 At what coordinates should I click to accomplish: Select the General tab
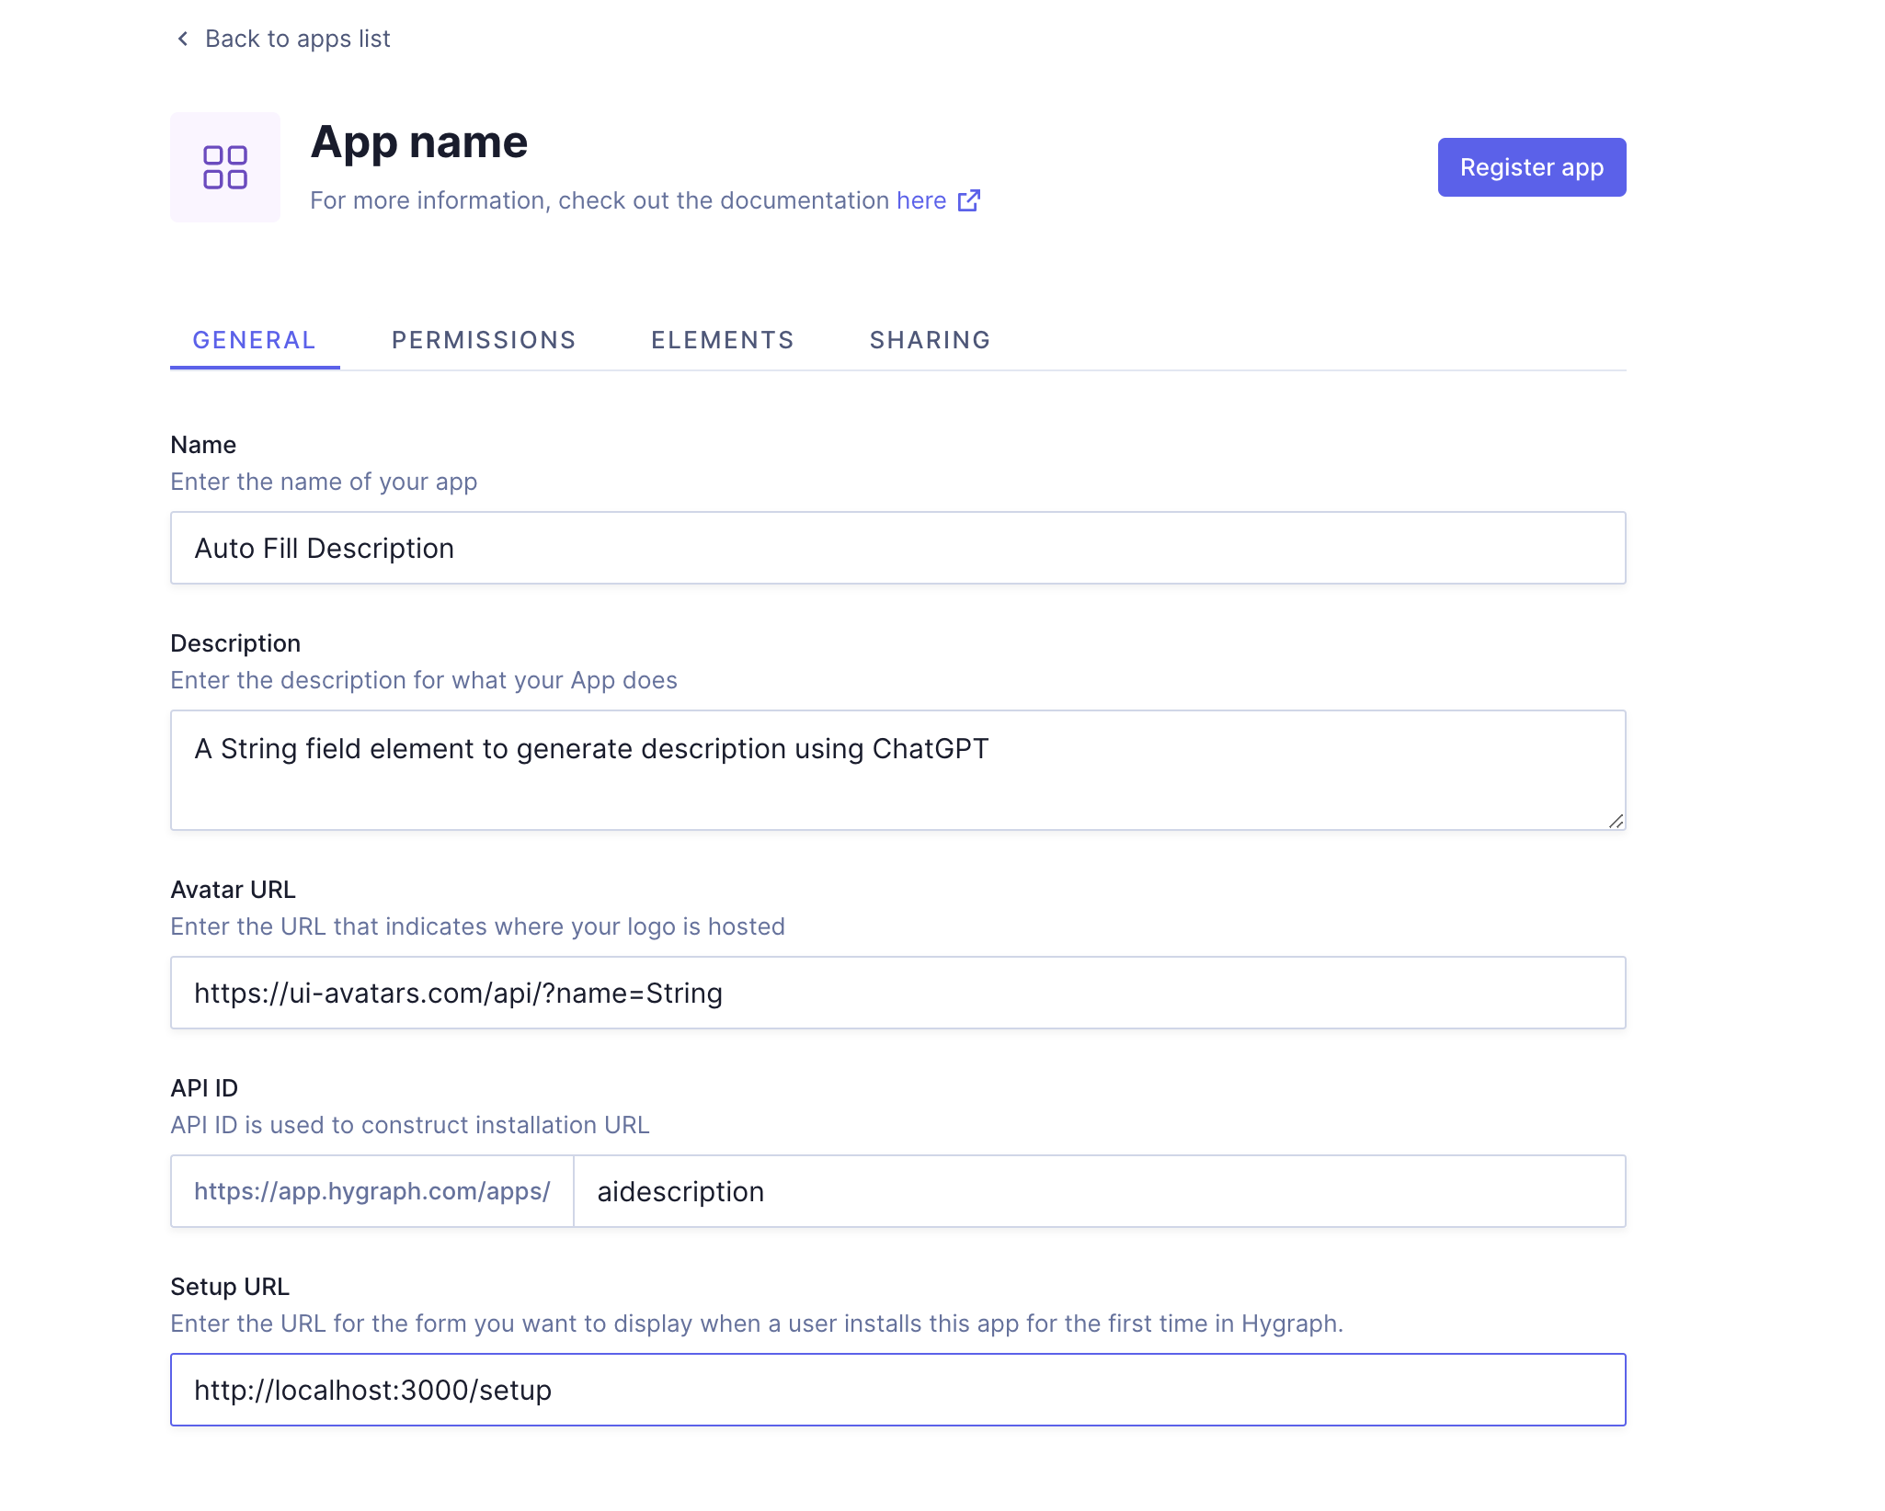pos(254,339)
